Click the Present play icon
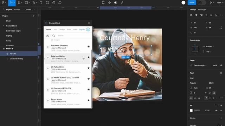The height and width of the screenshot is (126, 225). tap(211, 2)
